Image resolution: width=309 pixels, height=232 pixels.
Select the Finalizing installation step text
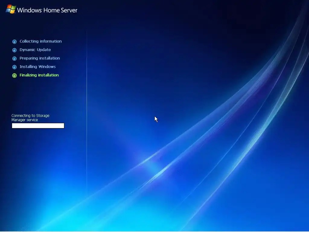point(39,75)
